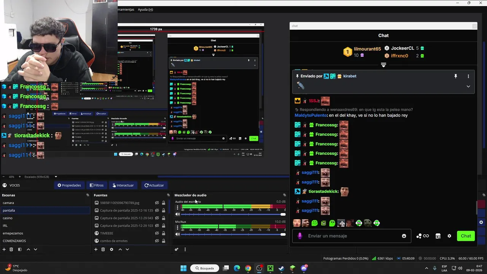The height and width of the screenshot is (274, 487).
Task: Click the Actualizar button
Action: pyautogui.click(x=154, y=185)
